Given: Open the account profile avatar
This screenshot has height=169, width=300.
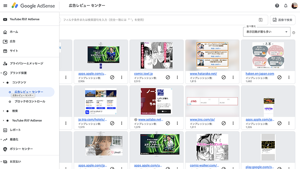Looking at the screenshot, I should [x=294, y=6].
